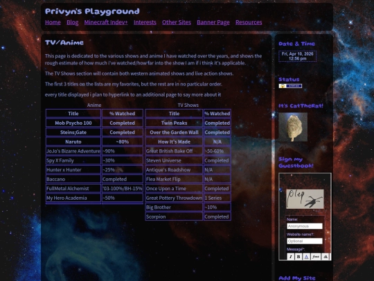Click the FullMetal Alchemist entry
The image size is (374, 281).
[x=73, y=189]
